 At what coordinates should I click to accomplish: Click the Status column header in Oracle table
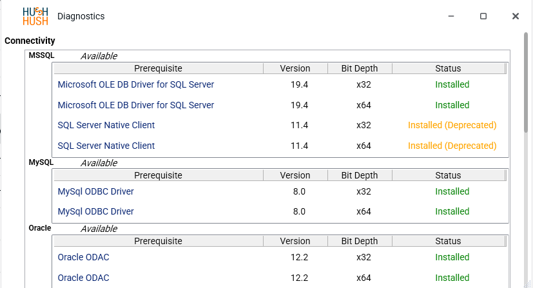[x=448, y=241]
